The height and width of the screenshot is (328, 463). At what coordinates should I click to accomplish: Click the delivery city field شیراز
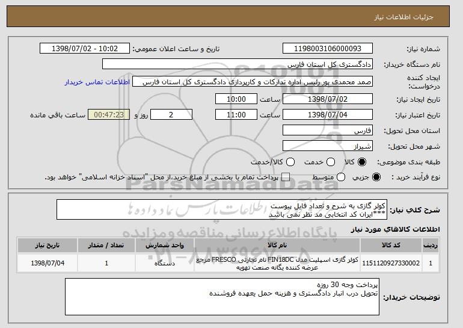pos(328,146)
